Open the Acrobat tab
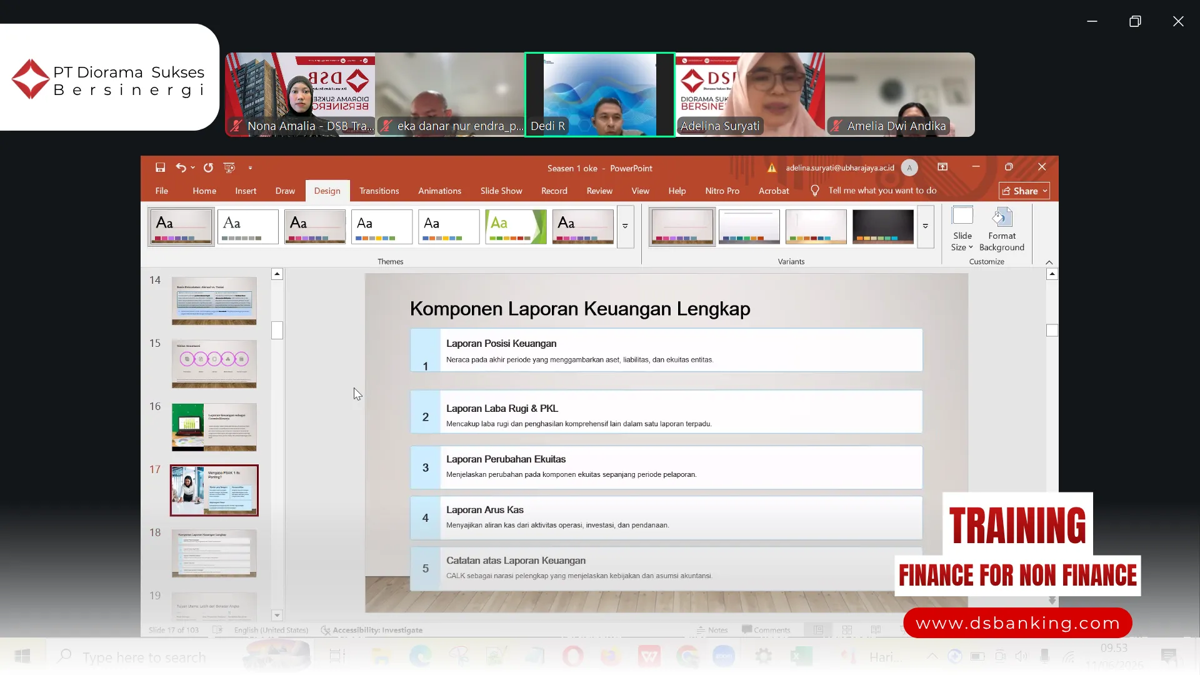Screen dimensions: 1200x675 tap(774, 191)
